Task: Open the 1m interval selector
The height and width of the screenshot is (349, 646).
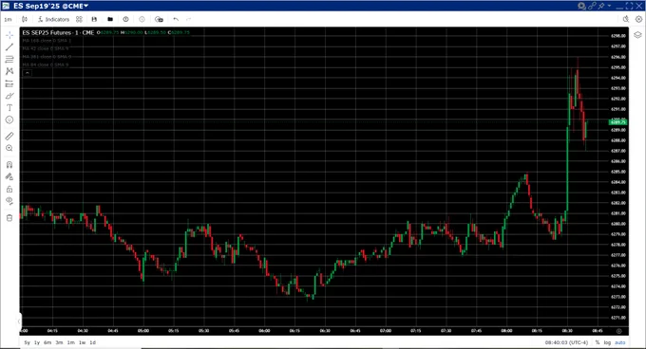Action: tap(8, 19)
